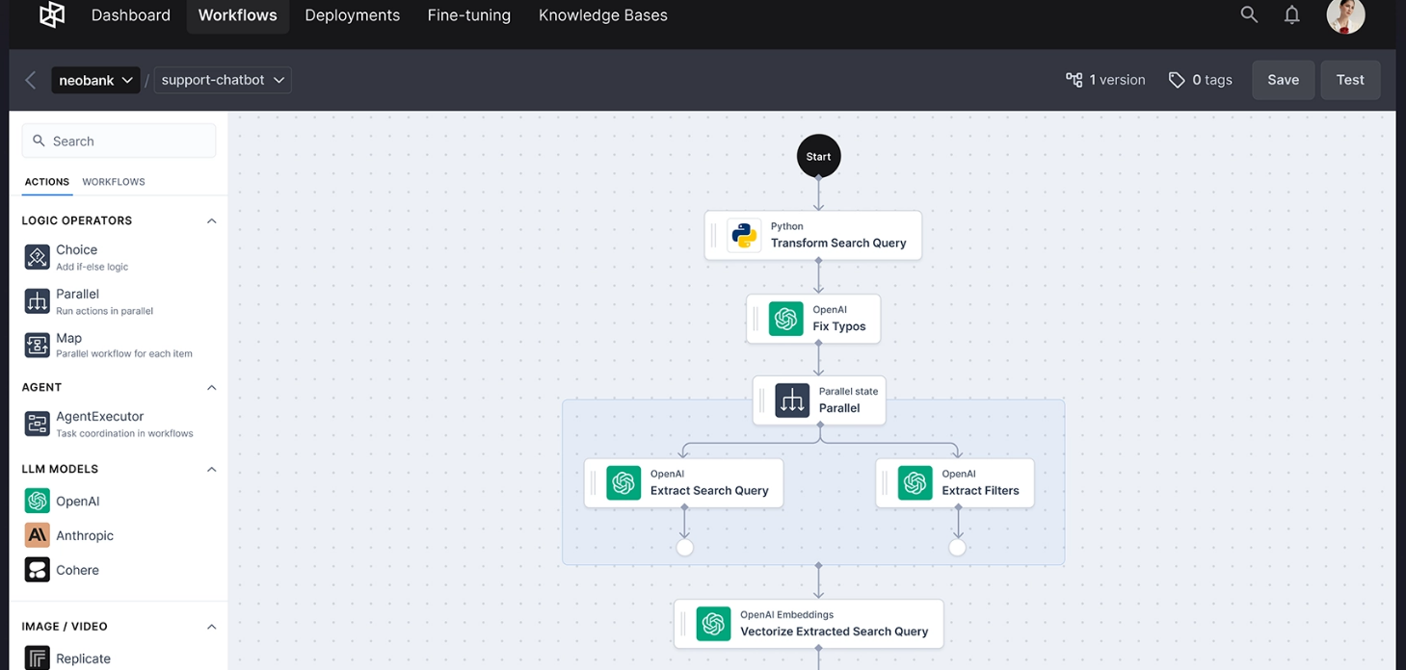This screenshot has width=1406, height=670.
Task: Select the Fix Typos node label
Action: click(839, 326)
